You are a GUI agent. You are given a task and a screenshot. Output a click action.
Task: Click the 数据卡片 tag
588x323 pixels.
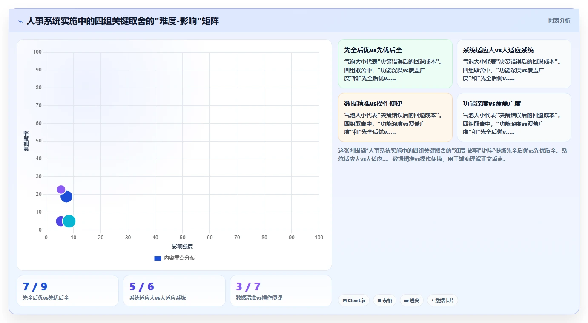point(442,300)
